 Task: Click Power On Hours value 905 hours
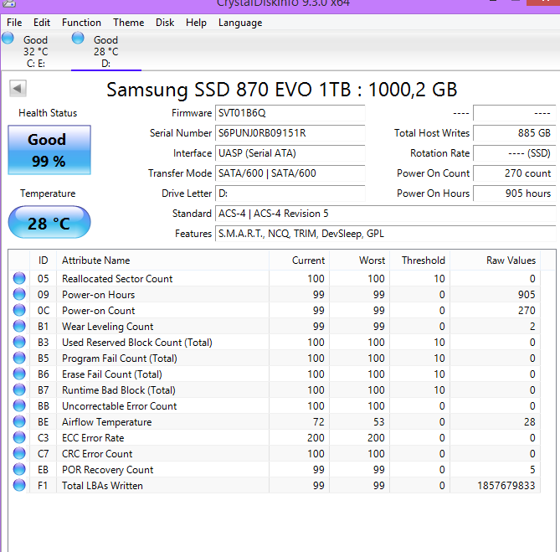click(514, 193)
